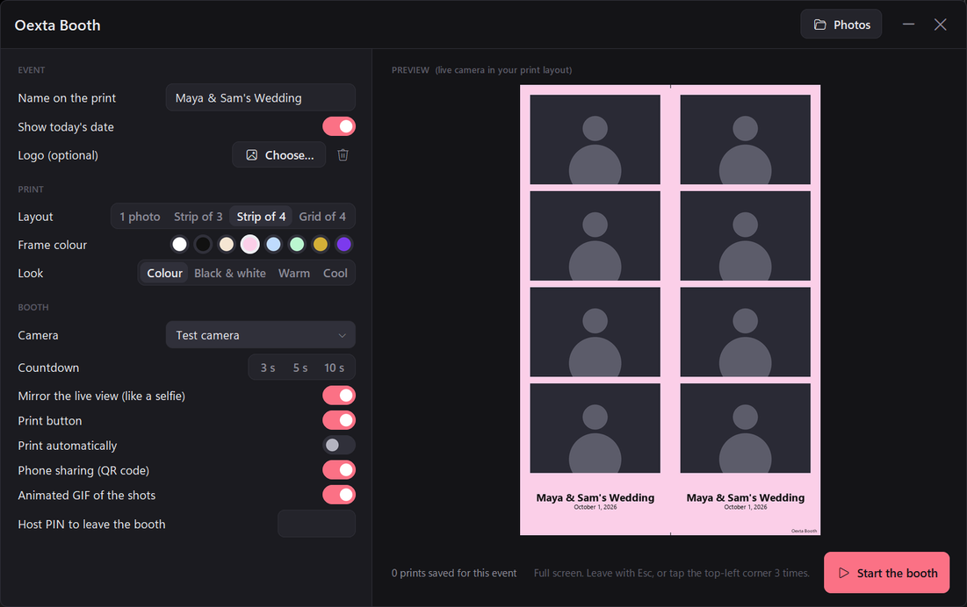The width and height of the screenshot is (967, 607).
Task: Pick the purple frame colour
Action: 343,245
